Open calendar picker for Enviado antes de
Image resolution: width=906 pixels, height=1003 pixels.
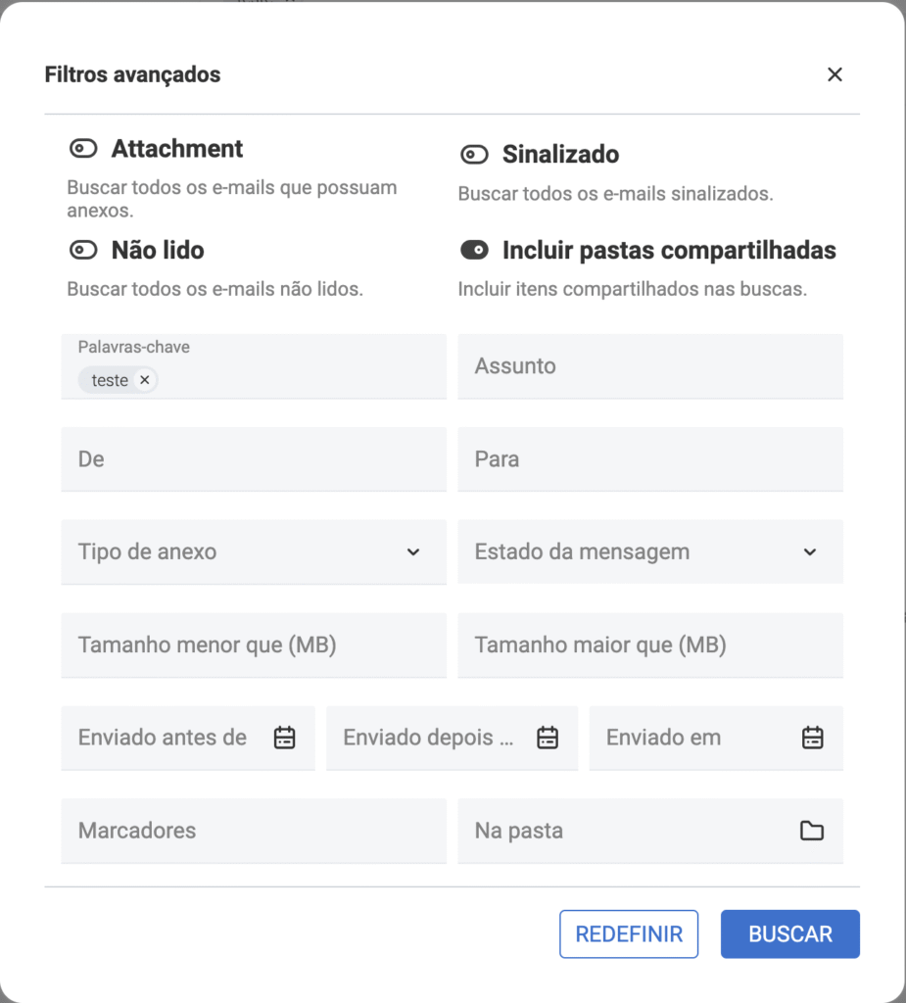(x=284, y=739)
